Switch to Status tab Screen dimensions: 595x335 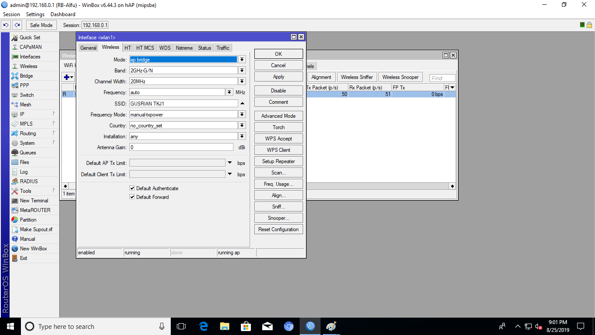point(204,48)
